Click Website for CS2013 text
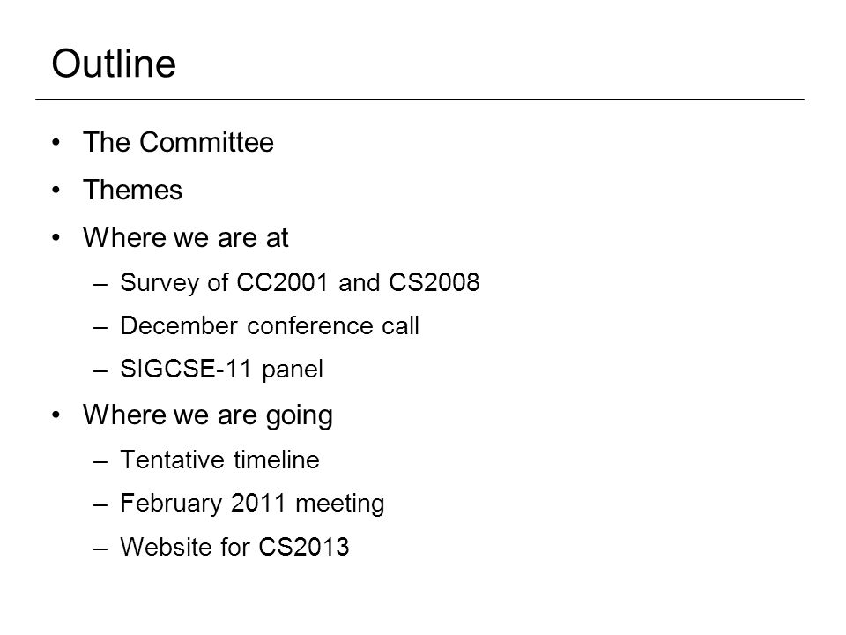This screenshot has width=846, height=635. pos(234,547)
